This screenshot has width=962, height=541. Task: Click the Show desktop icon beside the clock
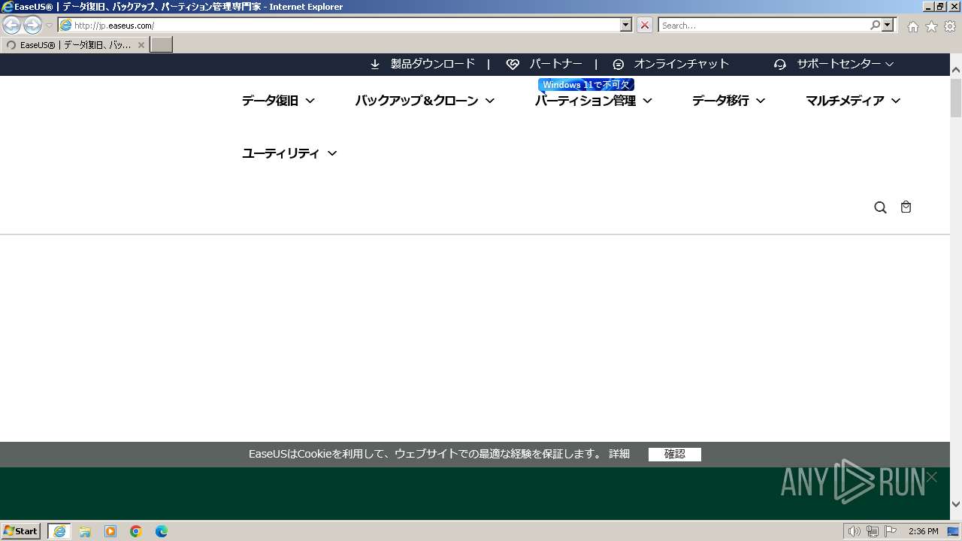[954, 531]
